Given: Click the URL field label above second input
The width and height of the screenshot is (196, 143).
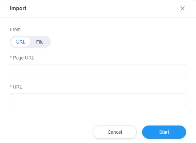Looking at the screenshot, I should [x=18, y=87].
